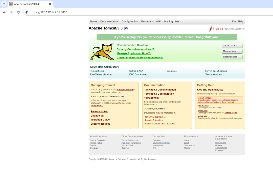
Task: Open Tomcat 9.0 Configuration link
Action: coord(159,94)
